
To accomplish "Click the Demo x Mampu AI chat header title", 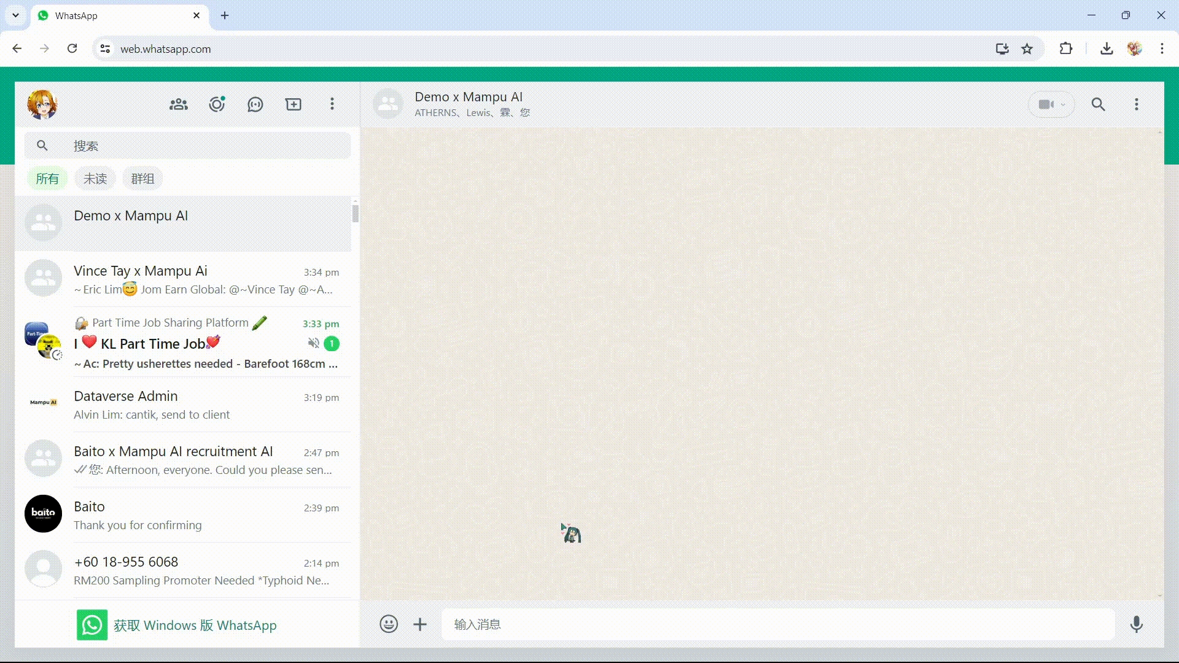I will pos(468,97).
